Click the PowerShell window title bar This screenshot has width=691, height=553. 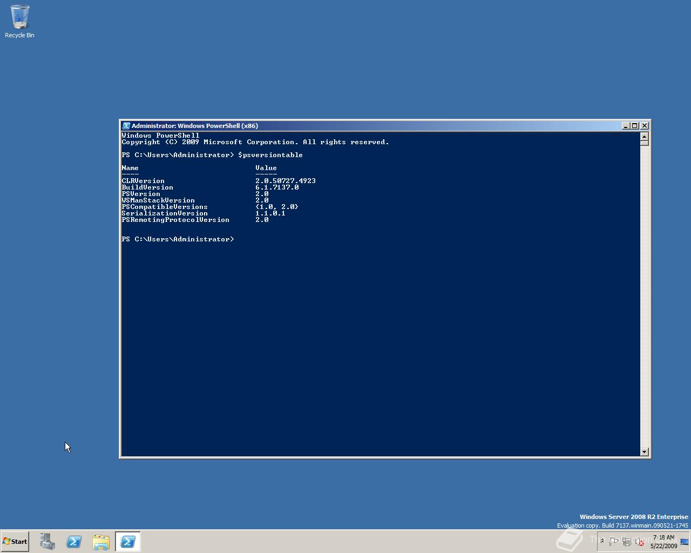point(372,126)
